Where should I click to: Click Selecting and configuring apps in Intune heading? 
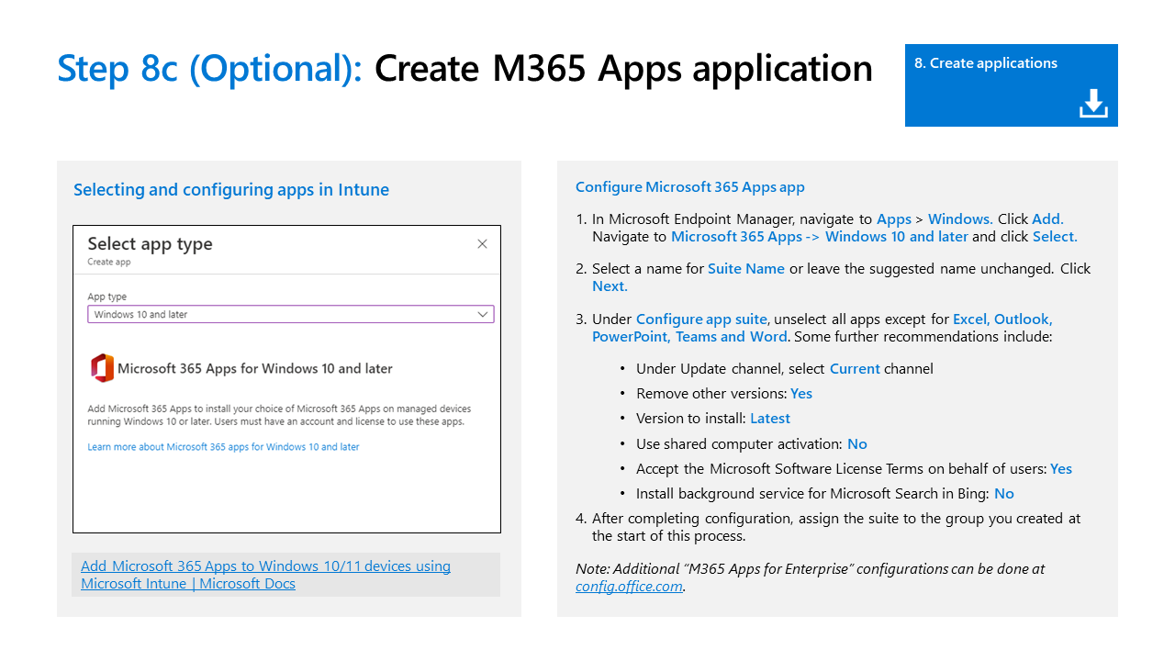click(231, 190)
